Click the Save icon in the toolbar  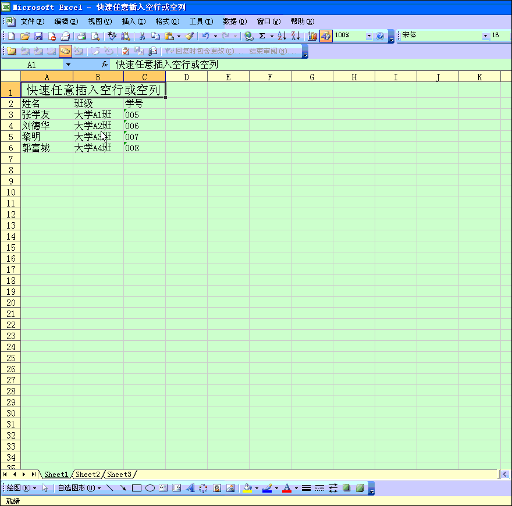pos(38,36)
